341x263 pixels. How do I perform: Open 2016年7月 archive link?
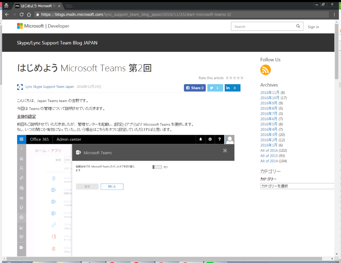[x=269, y=114]
